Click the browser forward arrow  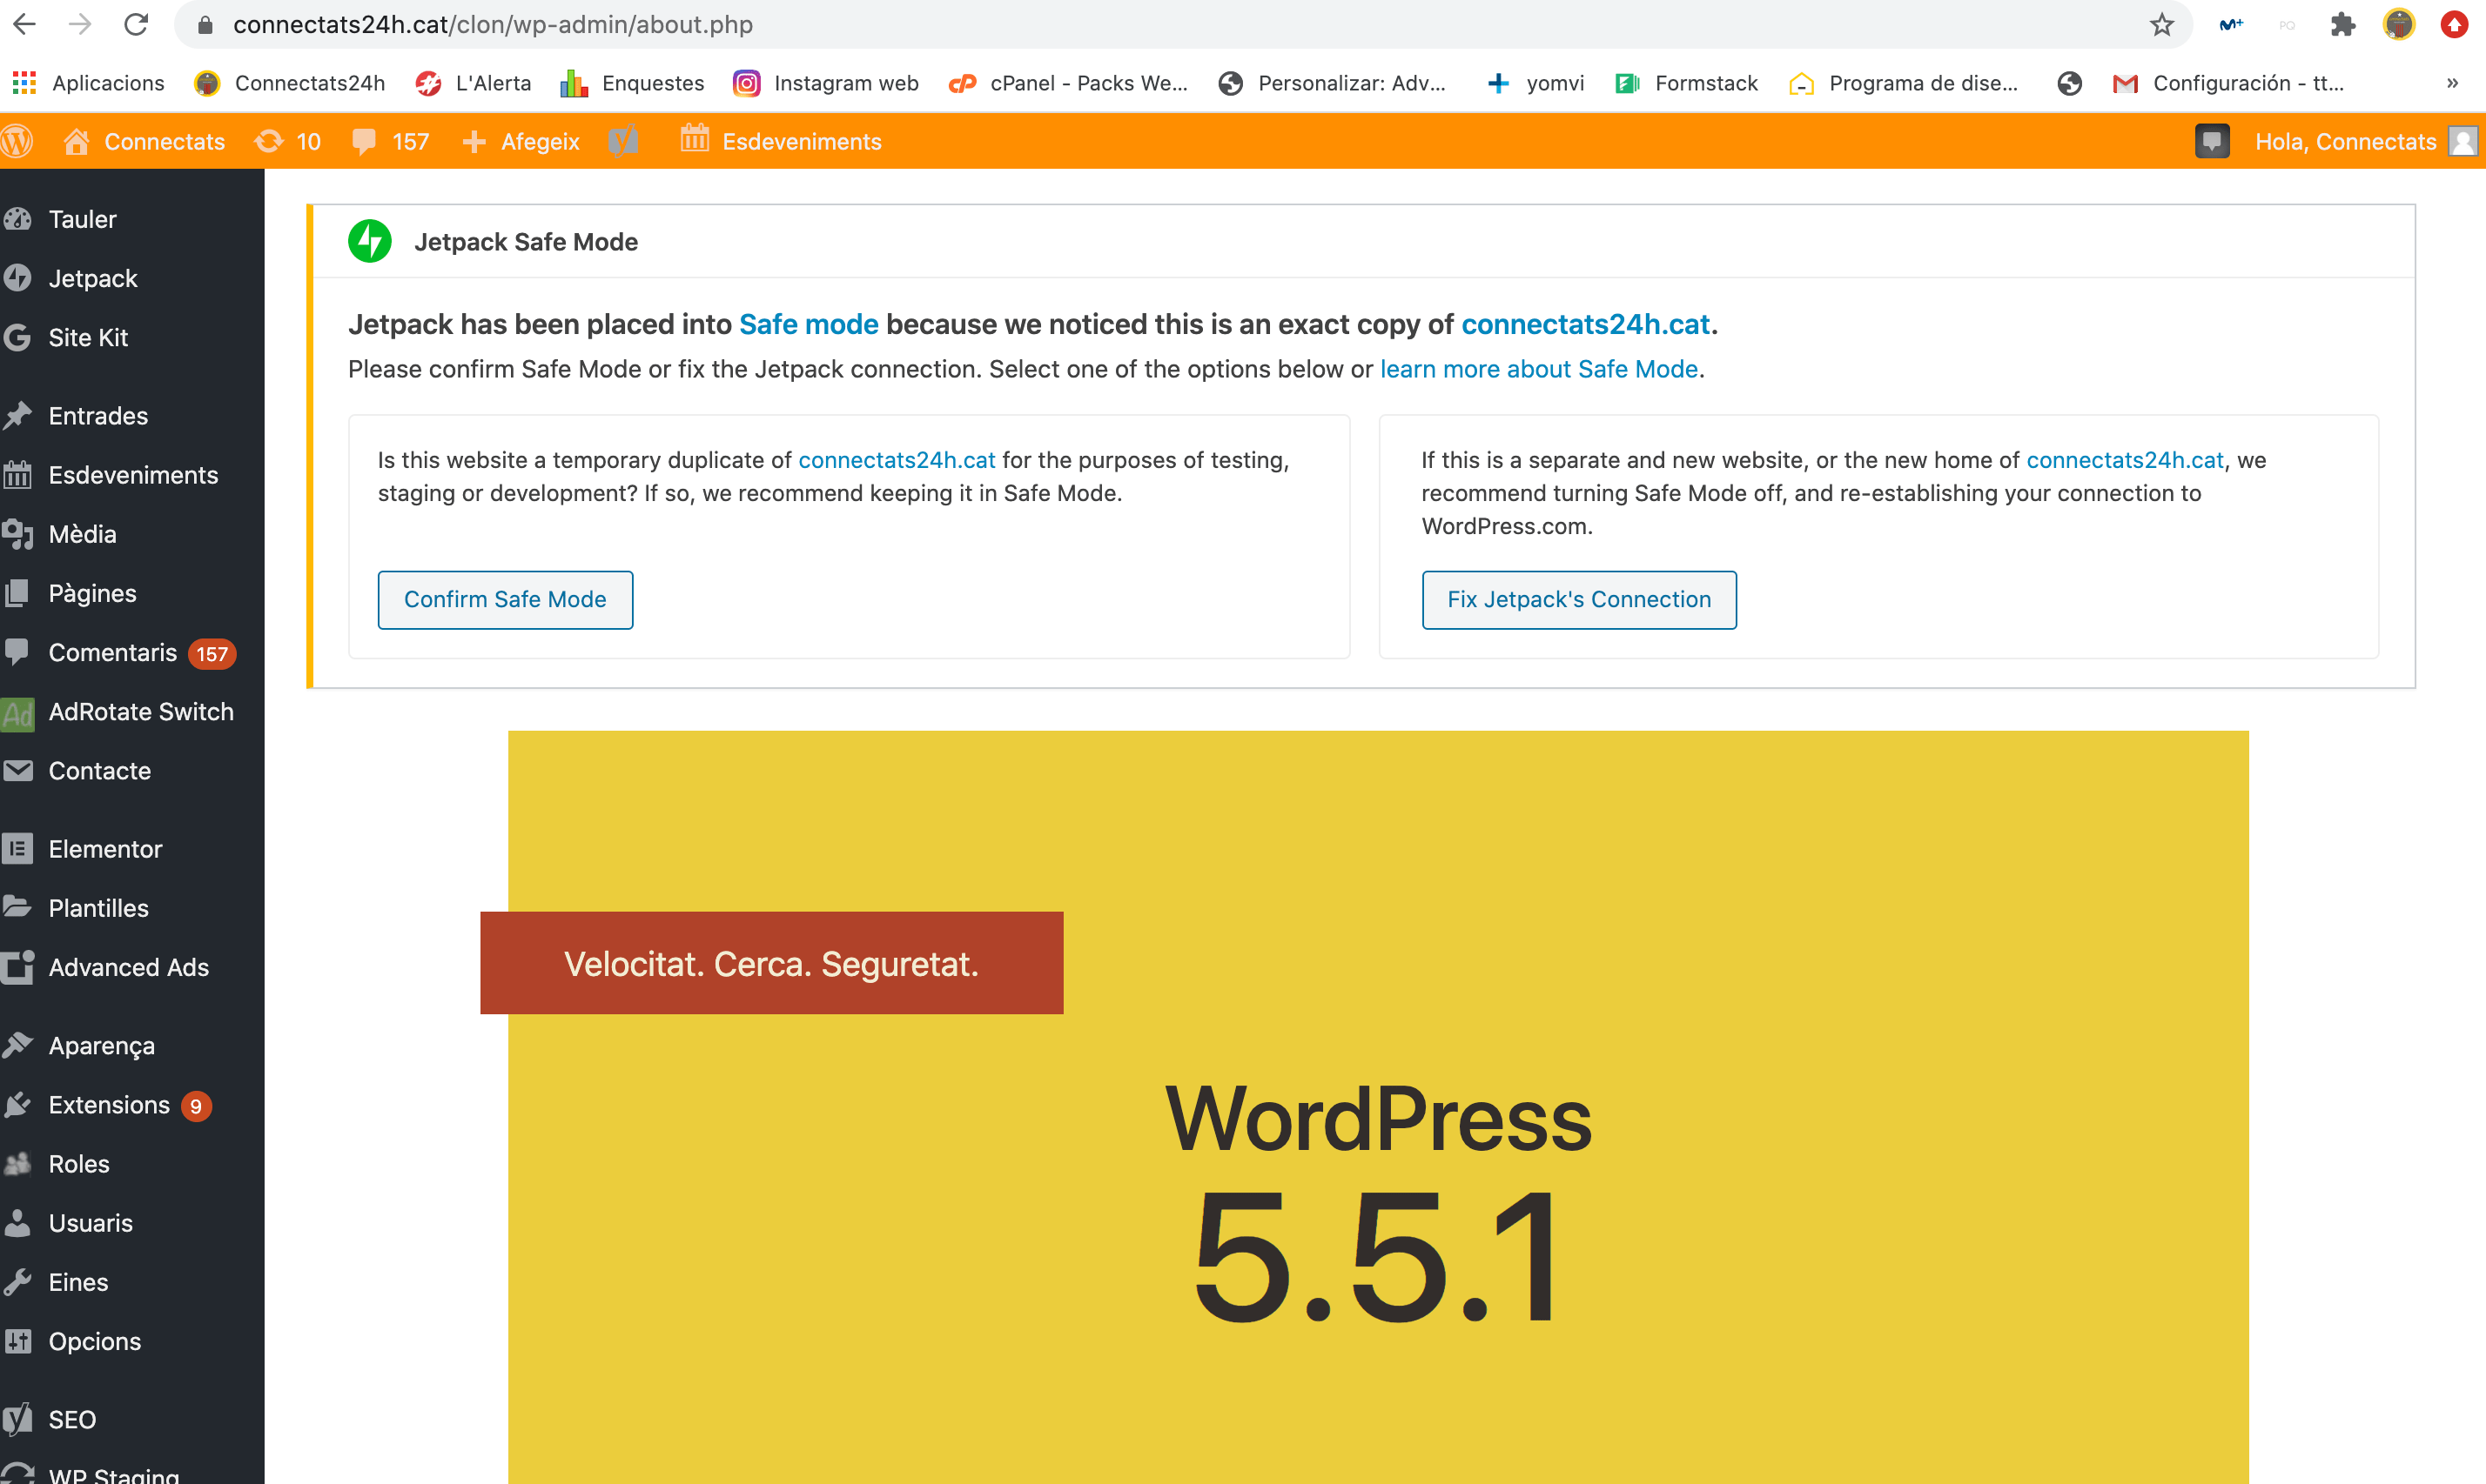[x=80, y=24]
